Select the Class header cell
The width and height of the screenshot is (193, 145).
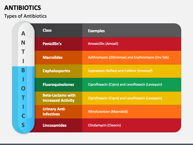[x=58, y=30]
